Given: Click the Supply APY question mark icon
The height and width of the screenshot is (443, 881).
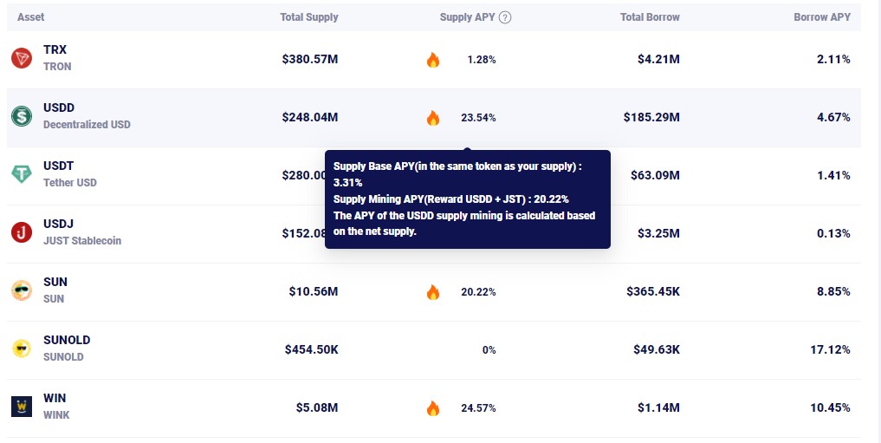Looking at the screenshot, I should (x=505, y=17).
